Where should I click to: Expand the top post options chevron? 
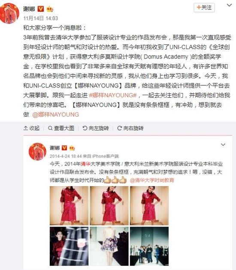click(x=229, y=5)
